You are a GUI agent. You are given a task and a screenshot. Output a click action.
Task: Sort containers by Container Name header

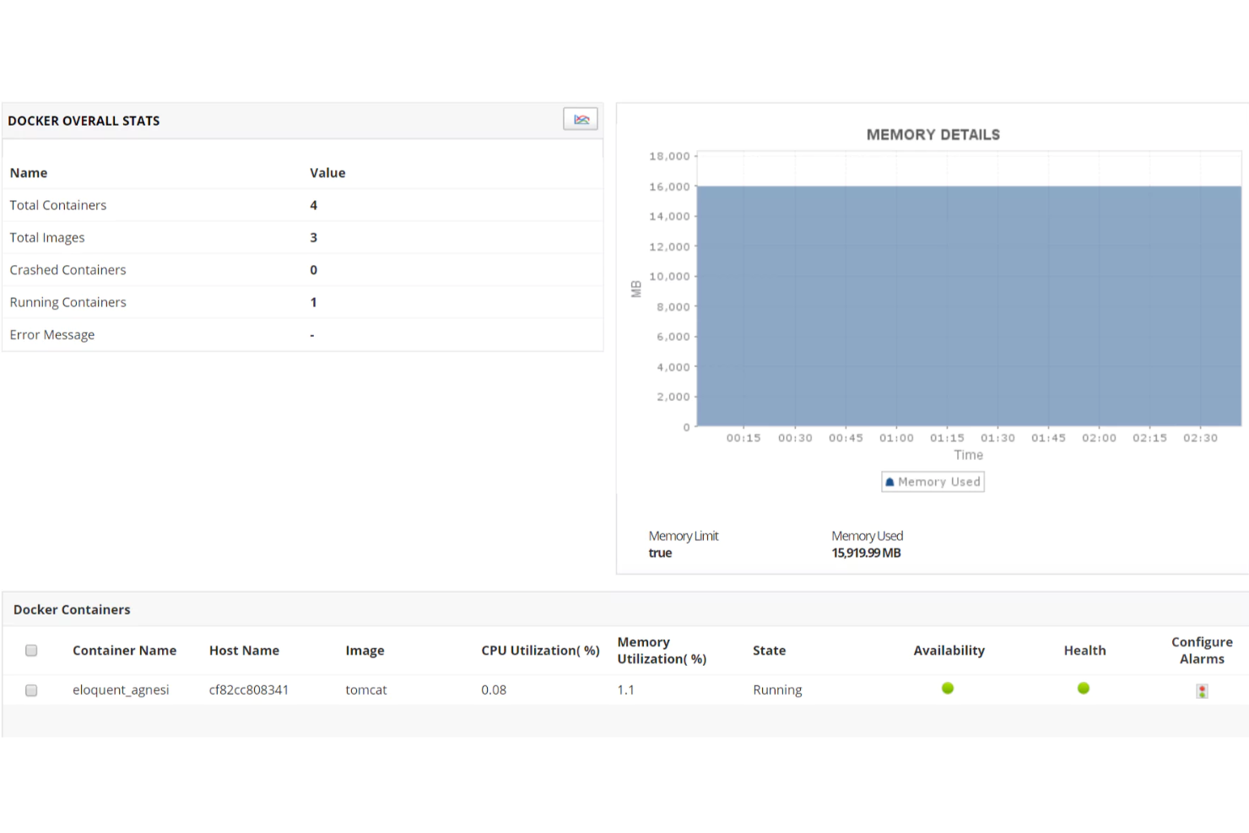click(x=124, y=650)
